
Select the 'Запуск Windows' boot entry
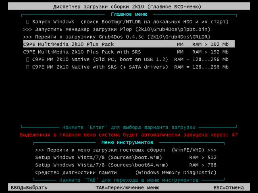[x=129, y=22]
